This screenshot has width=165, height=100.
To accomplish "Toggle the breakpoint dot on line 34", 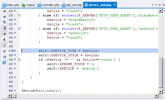I will (x=15, y=37).
